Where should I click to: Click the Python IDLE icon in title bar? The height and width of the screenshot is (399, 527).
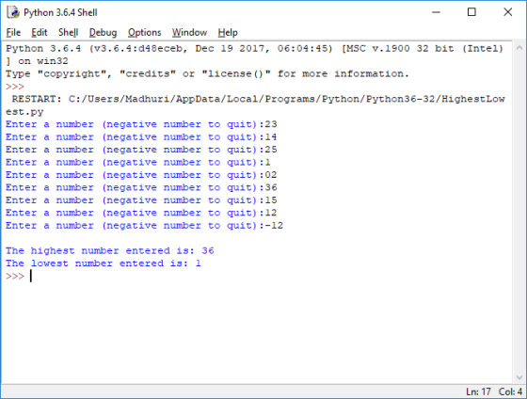tap(13, 12)
